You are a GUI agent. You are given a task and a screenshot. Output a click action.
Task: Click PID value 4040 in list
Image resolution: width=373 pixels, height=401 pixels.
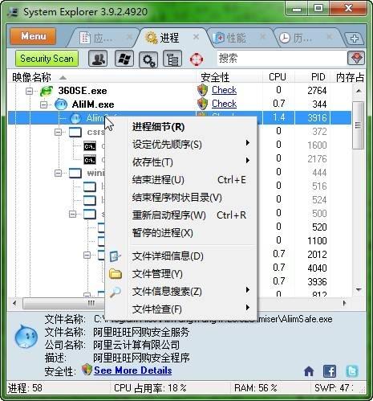coord(317,268)
